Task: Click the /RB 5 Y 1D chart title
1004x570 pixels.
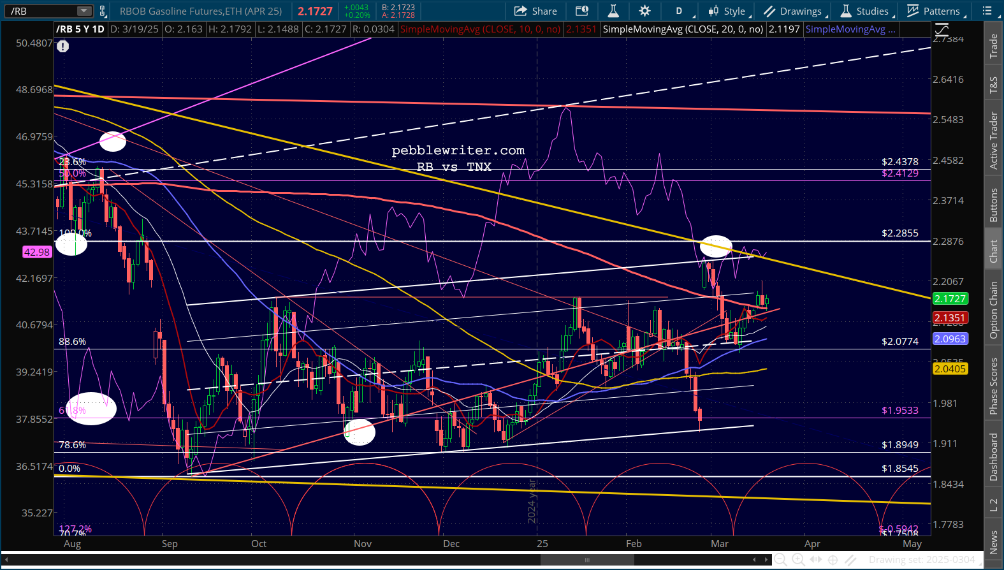Action: [80, 29]
